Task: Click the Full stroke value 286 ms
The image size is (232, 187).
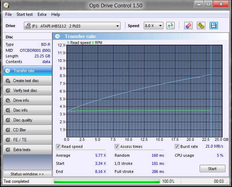Action: 158,172
